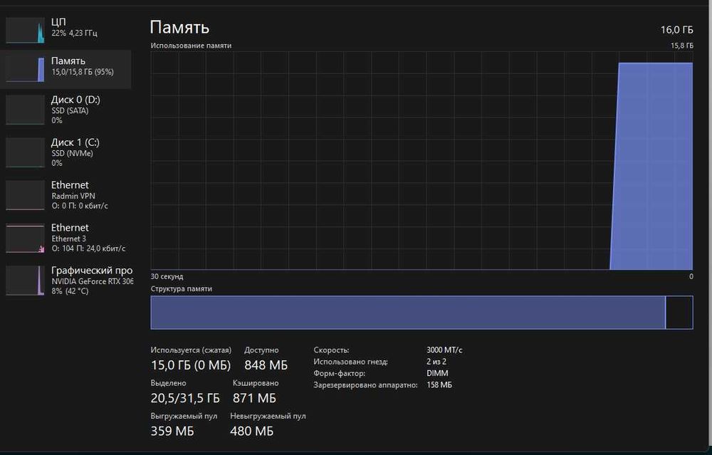Click the Скорость: label
The image size is (712, 455).
(x=331, y=350)
